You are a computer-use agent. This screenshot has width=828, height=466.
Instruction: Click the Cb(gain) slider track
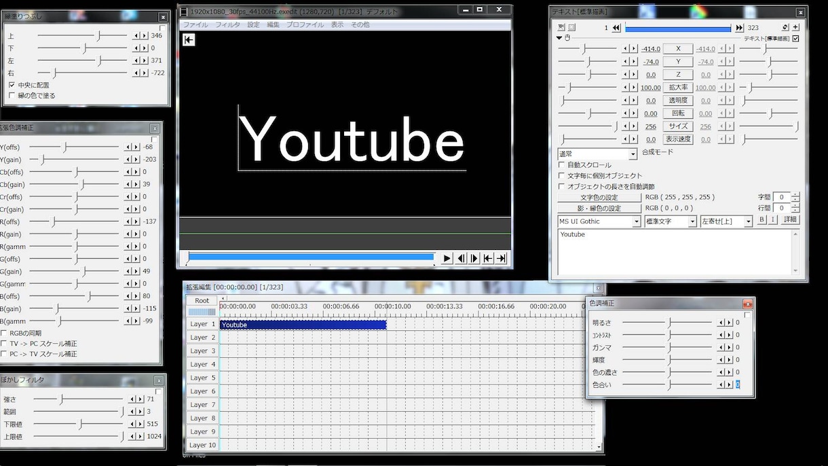click(x=73, y=185)
